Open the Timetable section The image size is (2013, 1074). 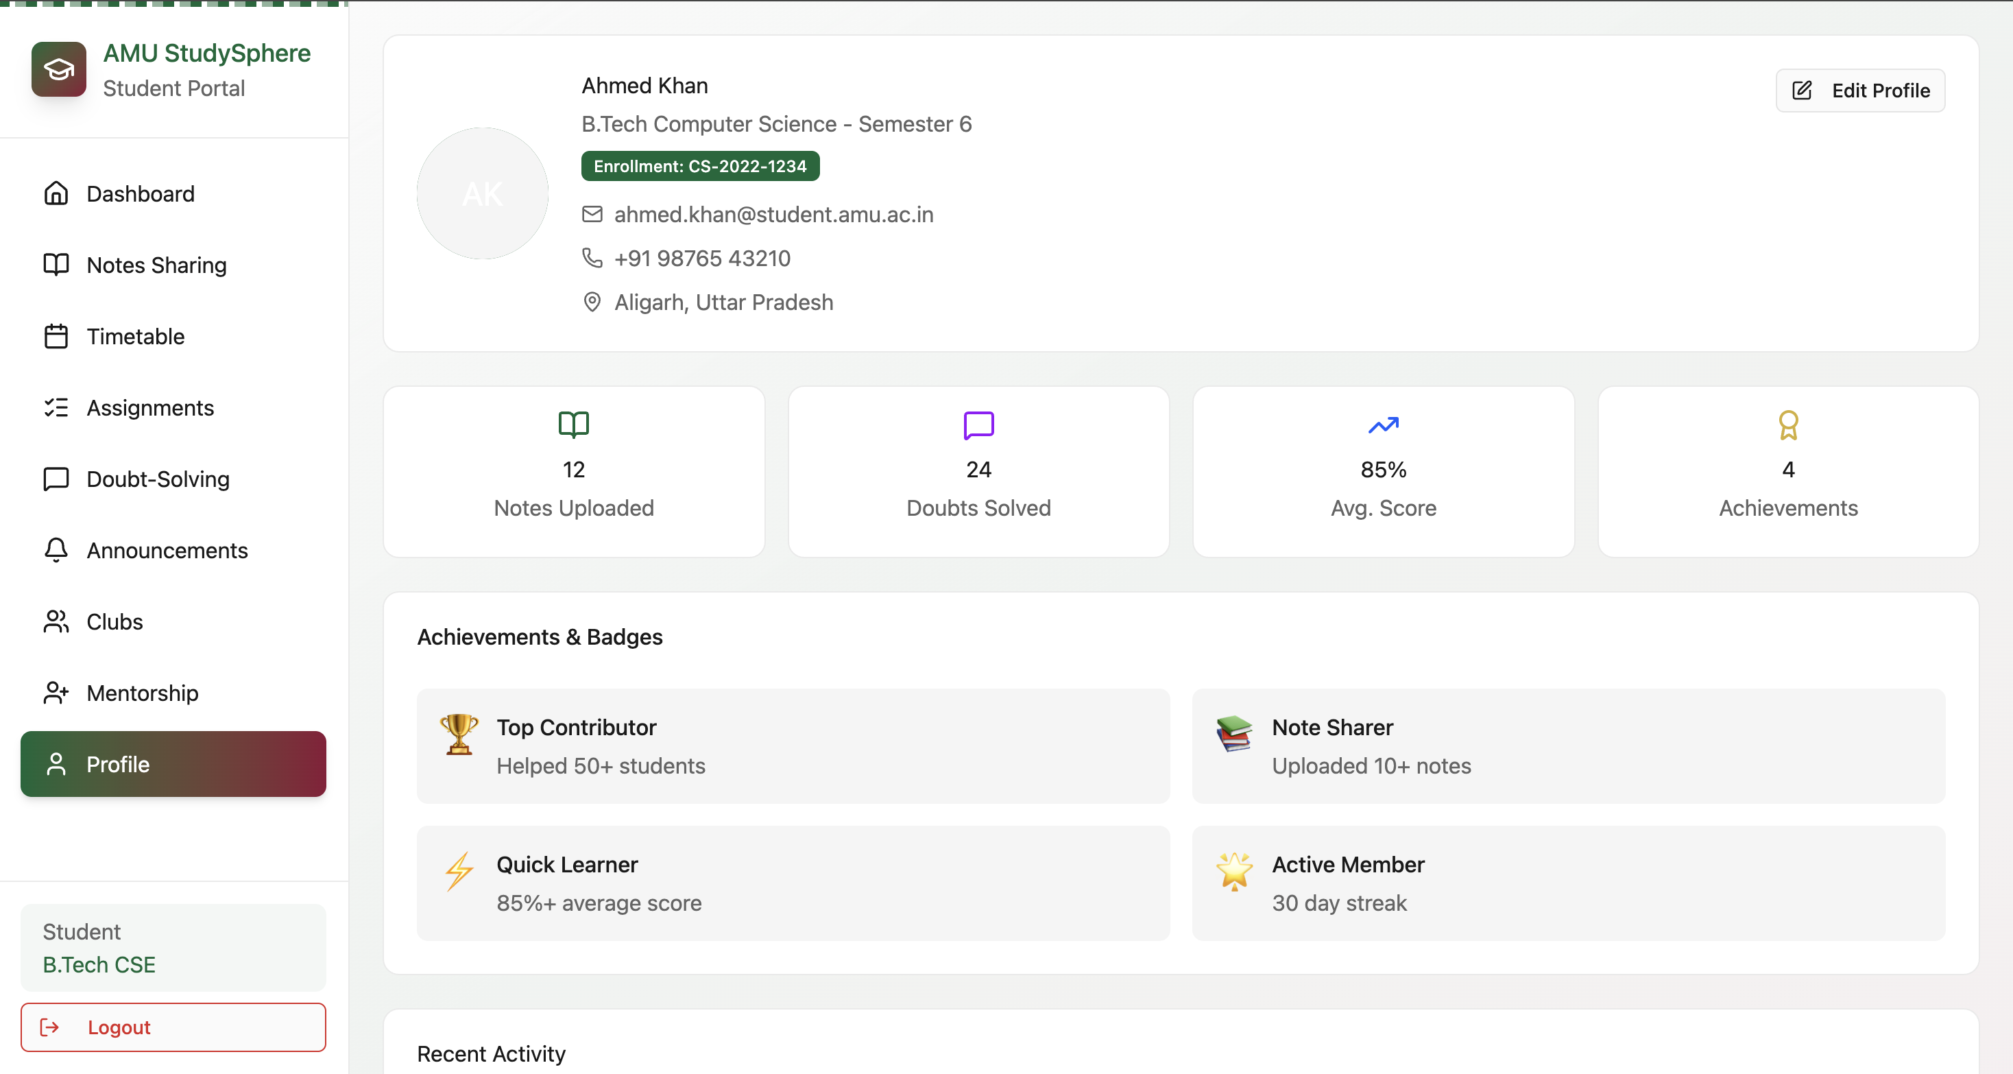pyautogui.click(x=135, y=336)
